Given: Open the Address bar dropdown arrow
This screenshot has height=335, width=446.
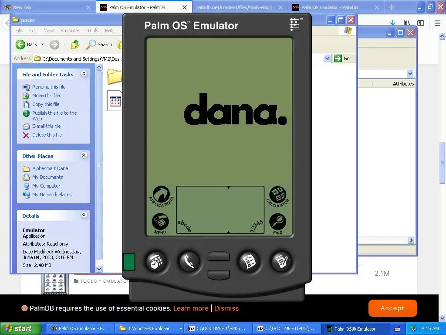Looking at the screenshot, I should pos(327,58).
